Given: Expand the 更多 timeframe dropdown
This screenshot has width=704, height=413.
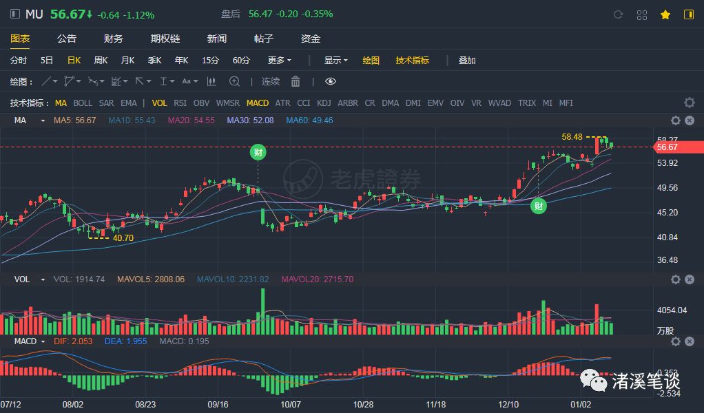Looking at the screenshot, I should click(x=279, y=60).
